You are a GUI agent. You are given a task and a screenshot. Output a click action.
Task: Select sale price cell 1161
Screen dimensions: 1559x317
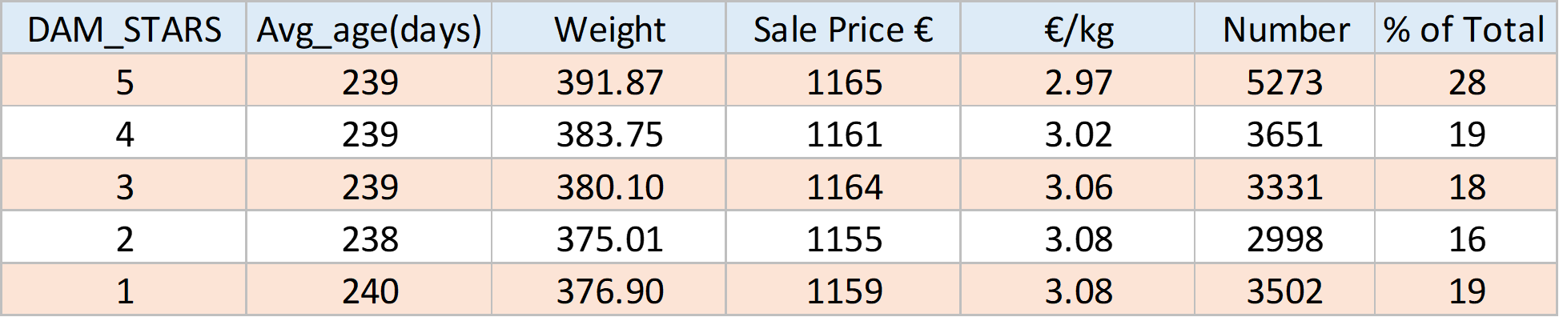tap(844, 133)
